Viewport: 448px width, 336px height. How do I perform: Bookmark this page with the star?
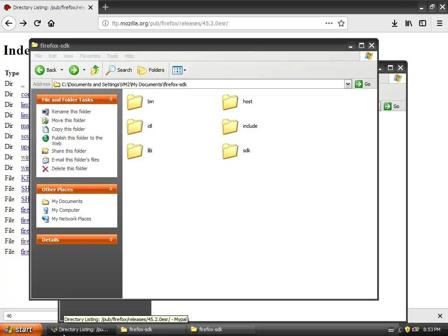(x=341, y=24)
